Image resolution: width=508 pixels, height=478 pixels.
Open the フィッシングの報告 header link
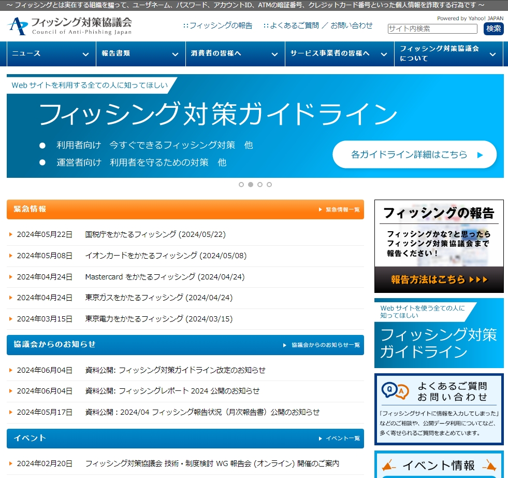click(x=218, y=25)
